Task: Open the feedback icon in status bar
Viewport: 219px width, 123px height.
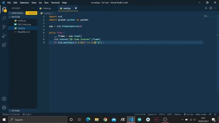Action: click(x=210, y=114)
